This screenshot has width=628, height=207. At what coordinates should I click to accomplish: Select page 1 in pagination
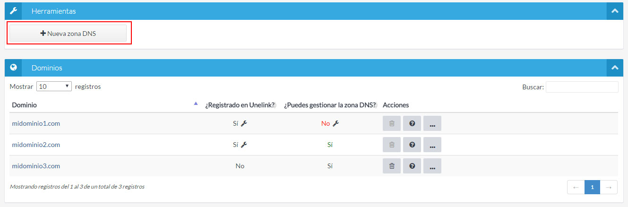click(x=592, y=188)
